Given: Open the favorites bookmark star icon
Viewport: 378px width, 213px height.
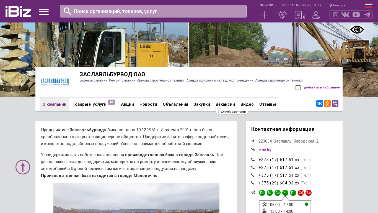Looking at the screenshot, I should pyautogui.click(x=298, y=15).
